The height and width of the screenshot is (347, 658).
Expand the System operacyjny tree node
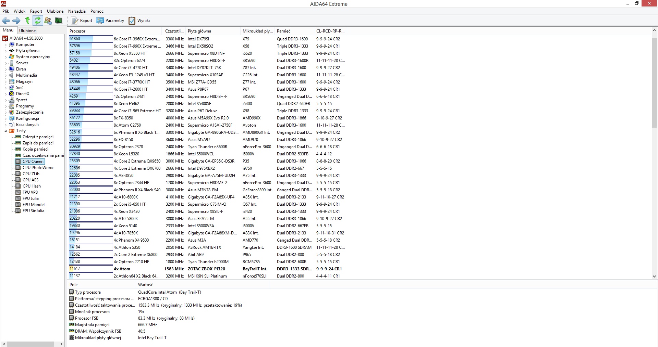5,57
